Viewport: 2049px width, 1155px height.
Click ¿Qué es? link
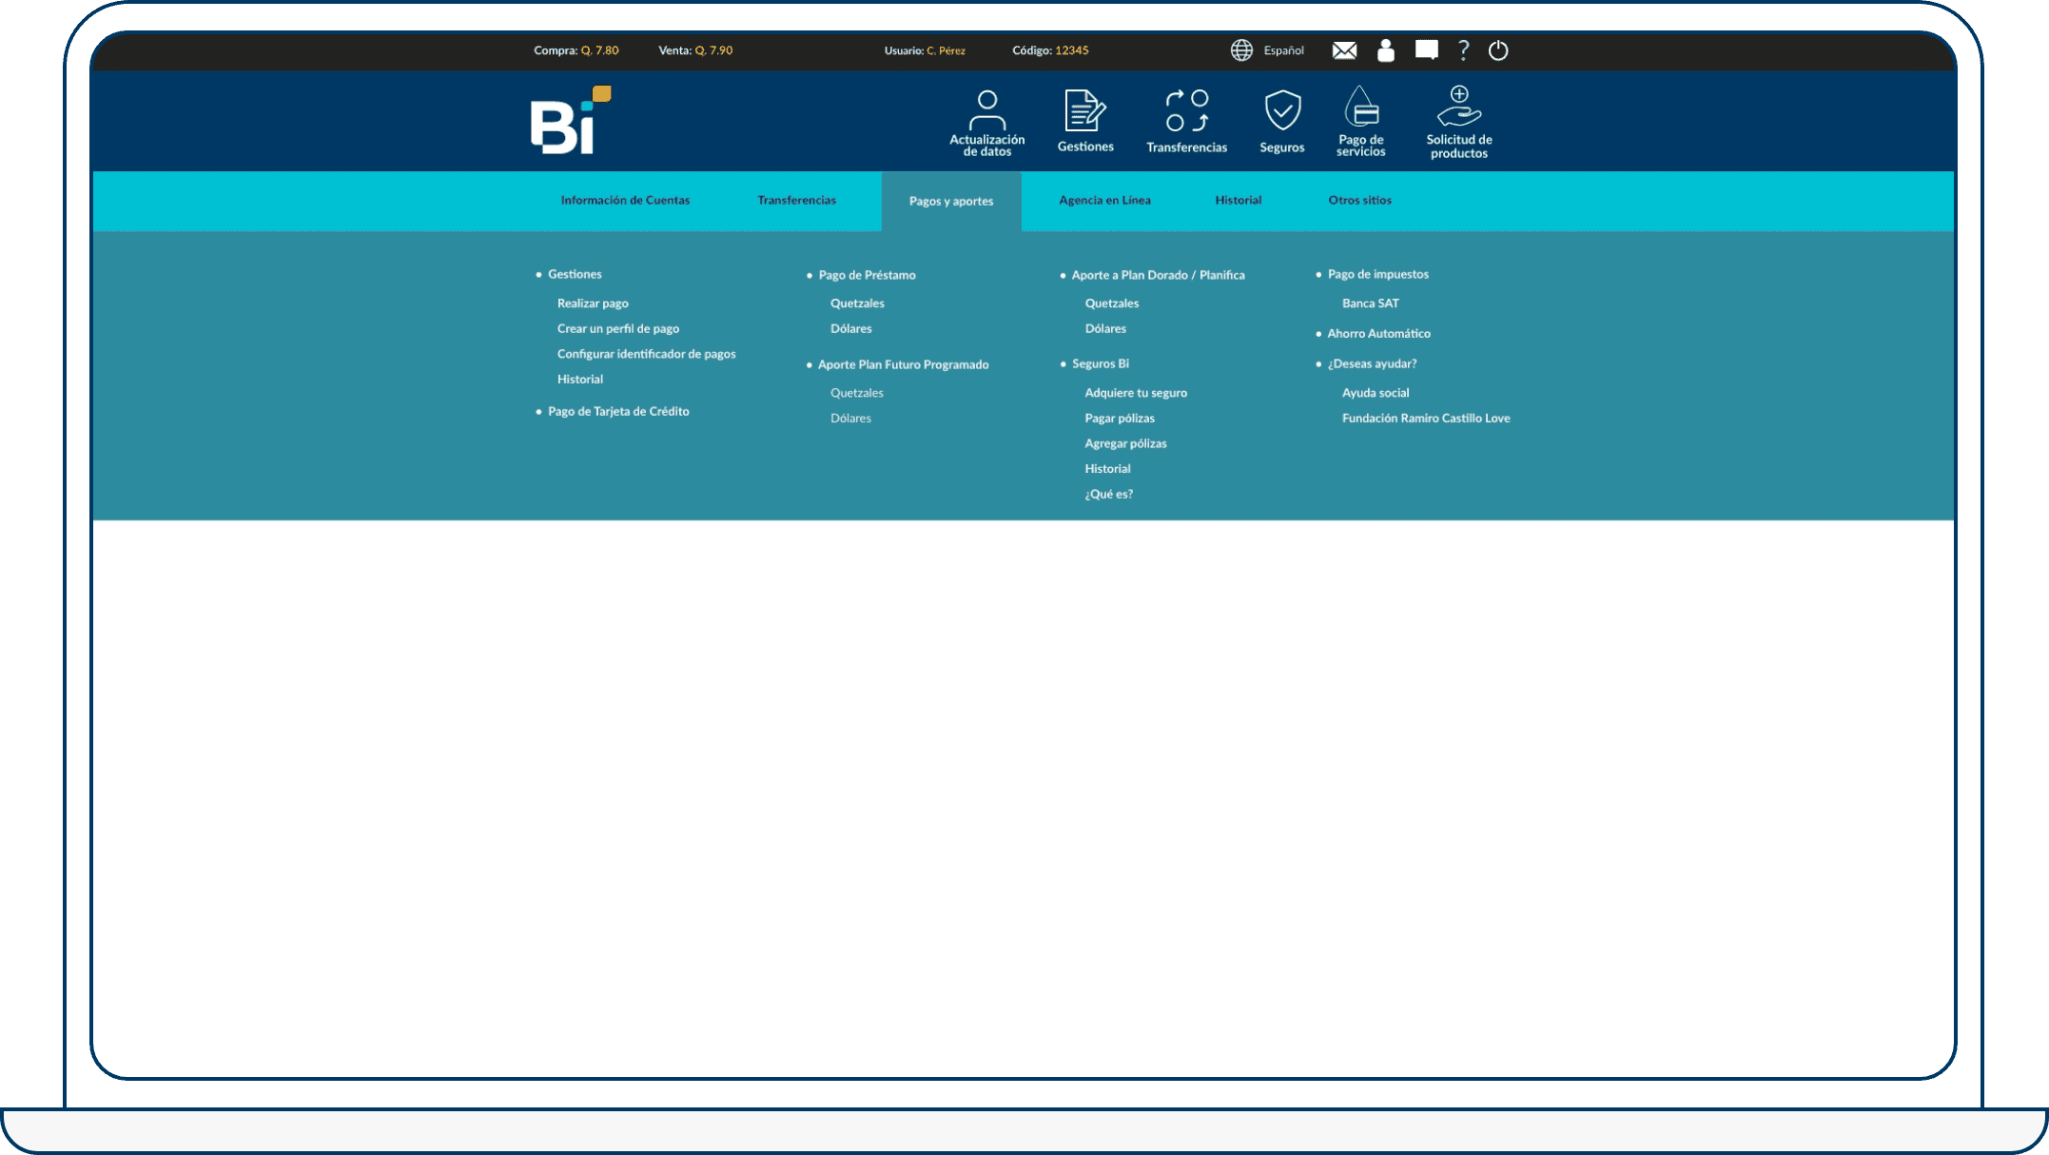click(x=1108, y=494)
